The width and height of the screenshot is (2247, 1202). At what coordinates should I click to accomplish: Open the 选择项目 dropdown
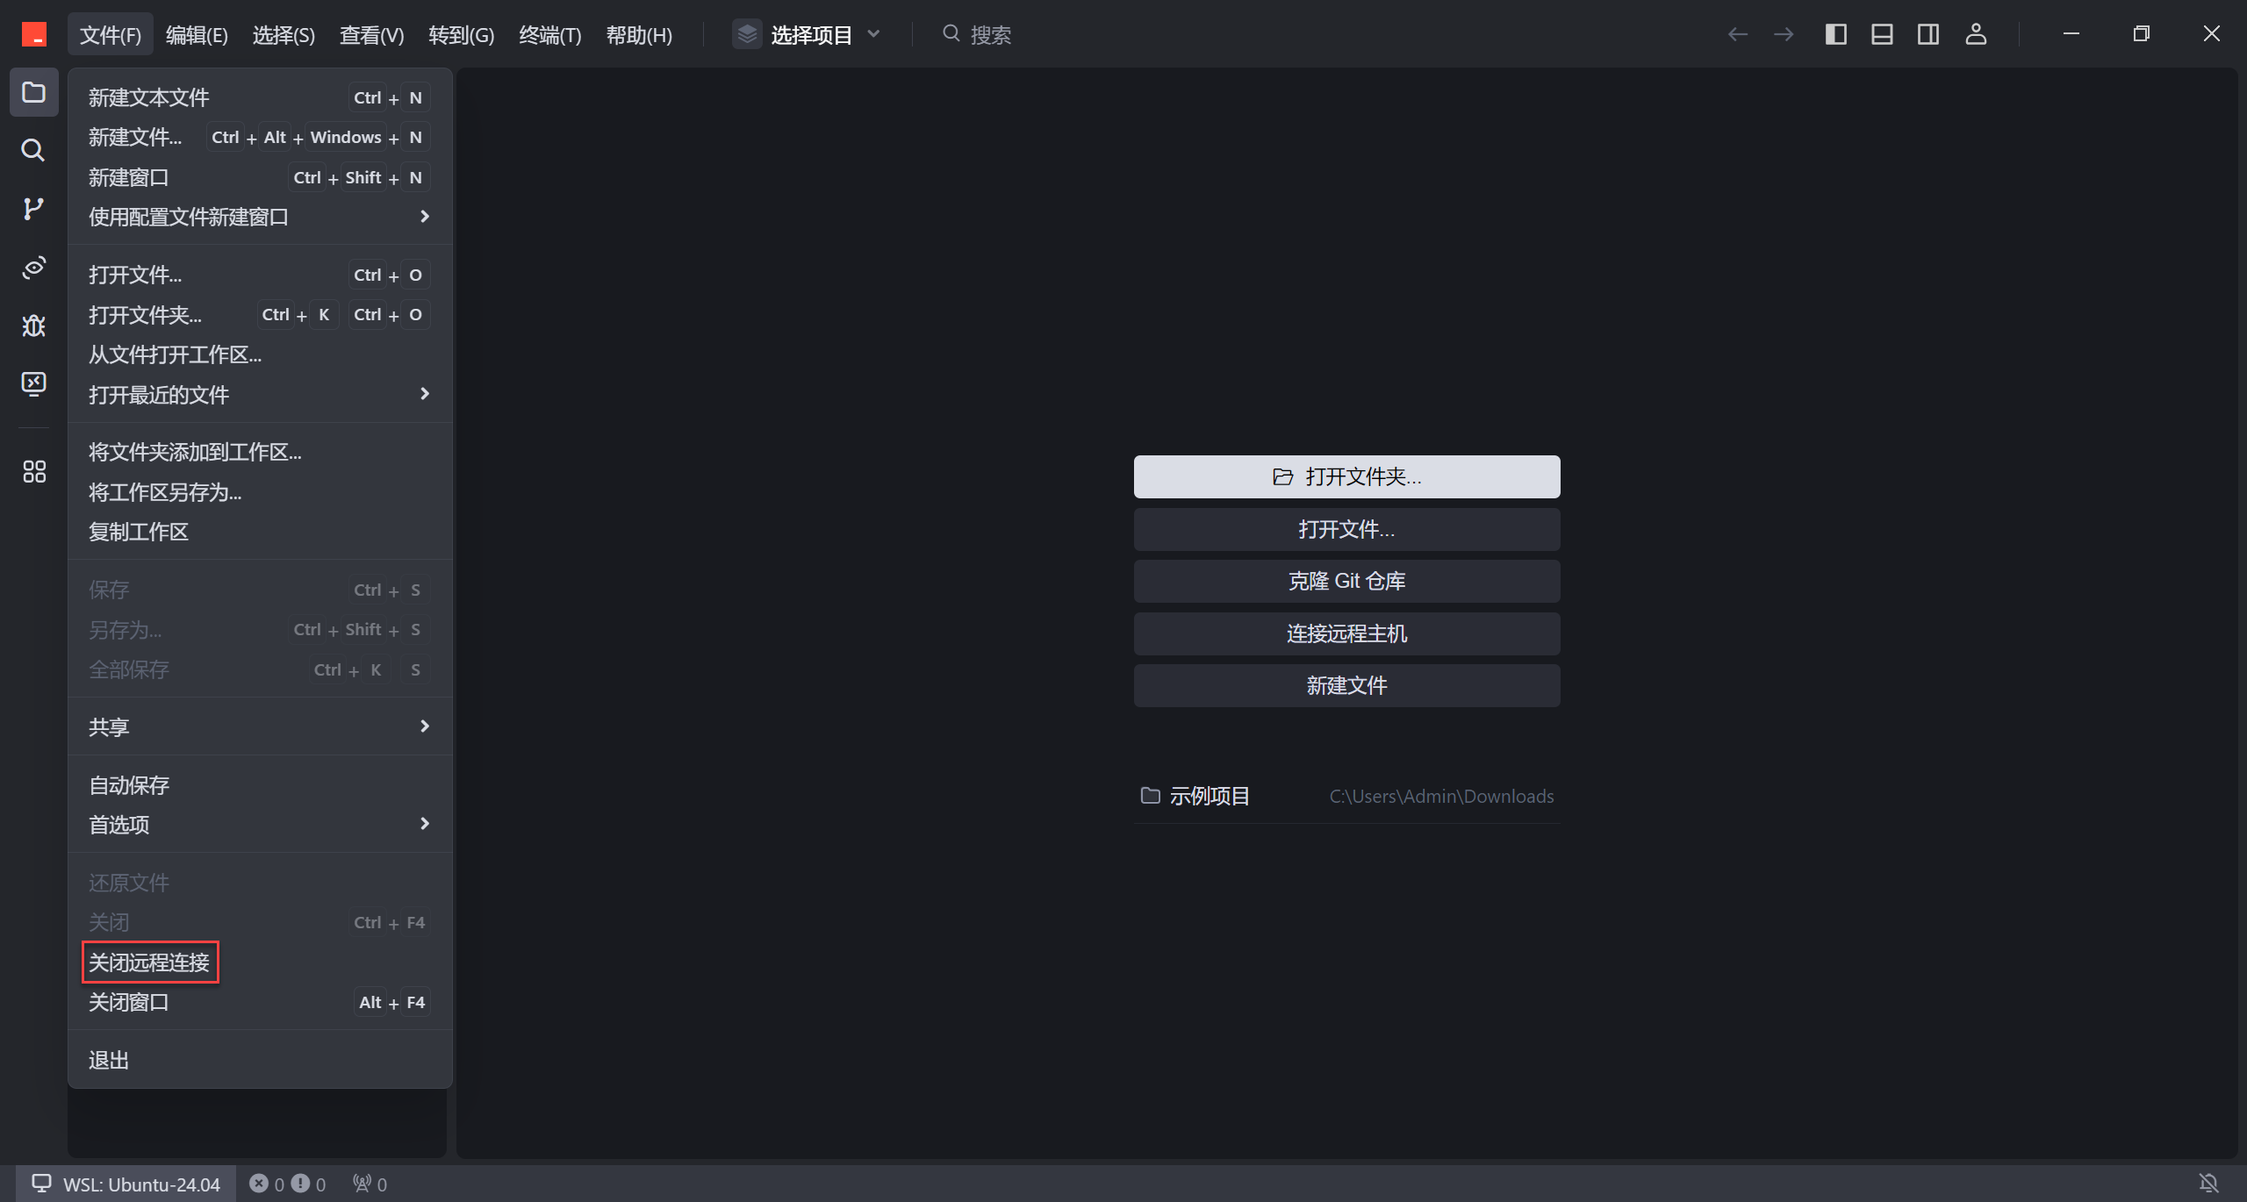(808, 35)
